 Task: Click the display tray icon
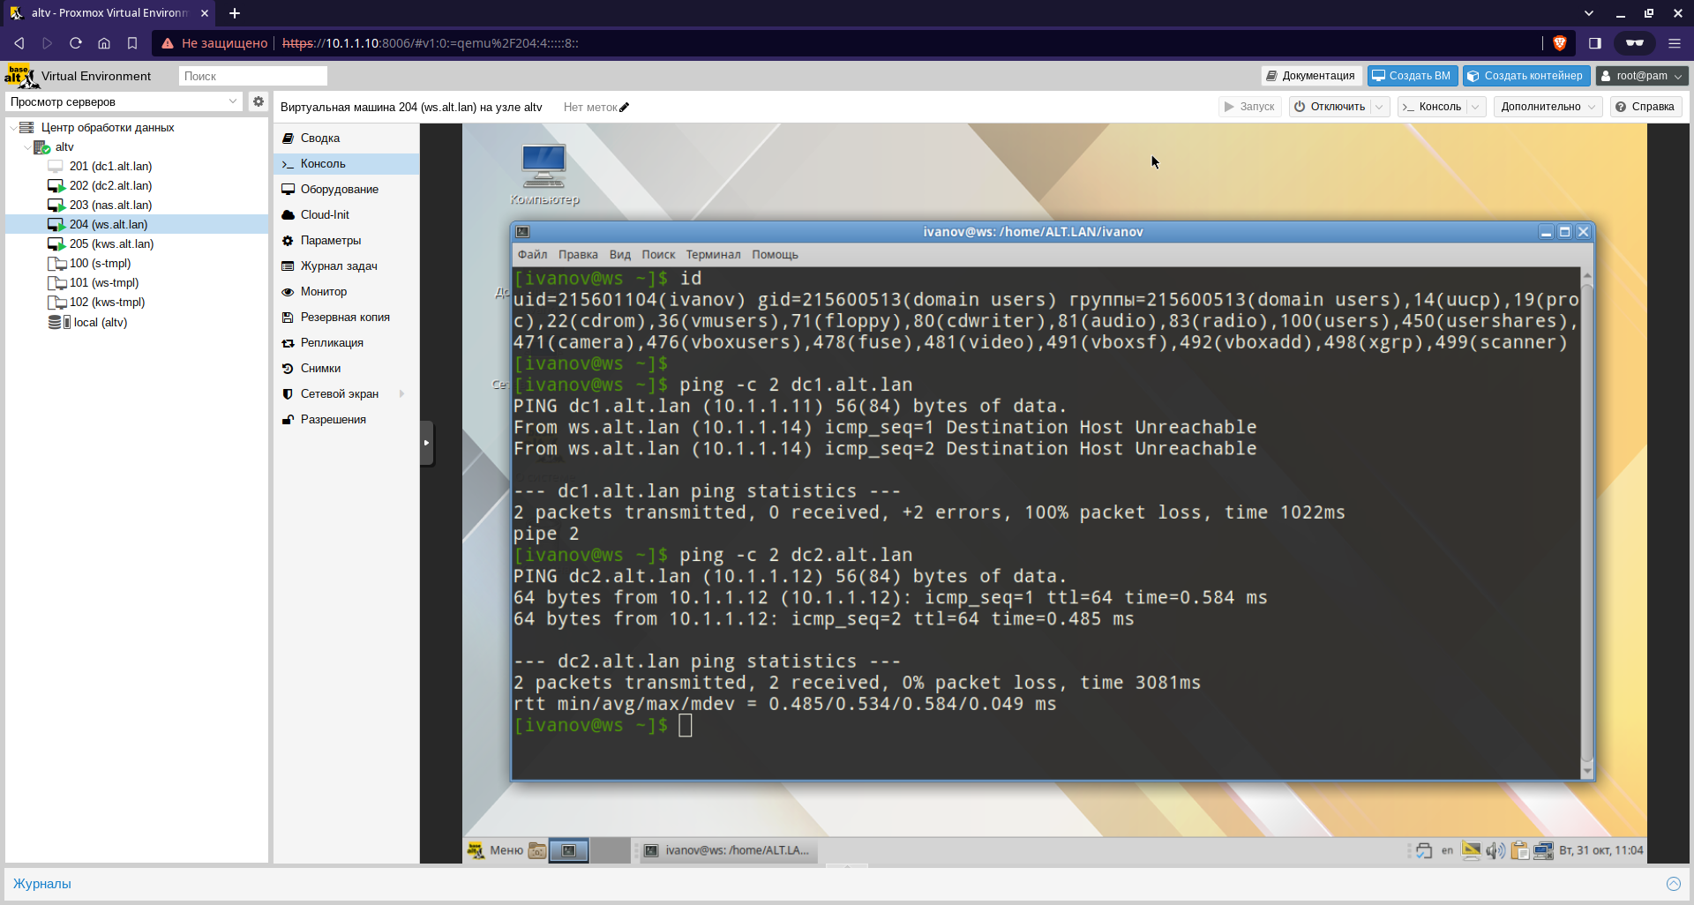pos(1471,850)
